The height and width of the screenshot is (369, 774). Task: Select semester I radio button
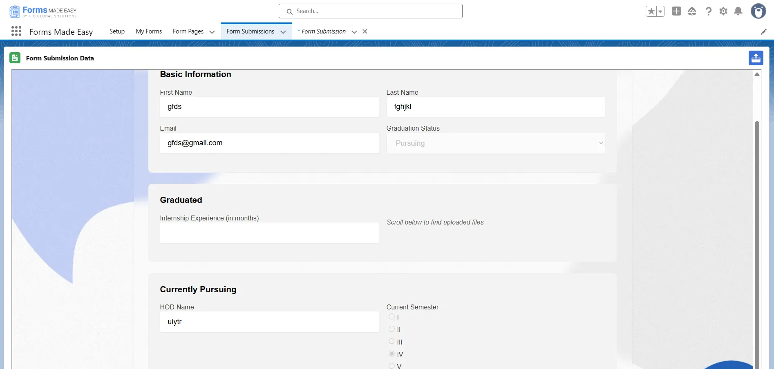coord(391,317)
